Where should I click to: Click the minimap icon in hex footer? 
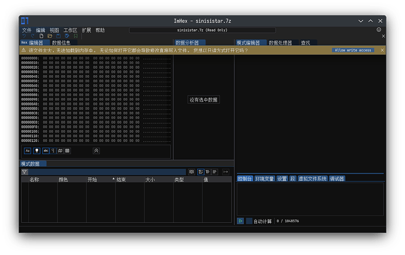tap(60, 151)
